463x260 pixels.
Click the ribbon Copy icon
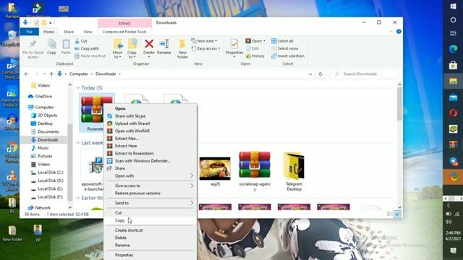51,44
